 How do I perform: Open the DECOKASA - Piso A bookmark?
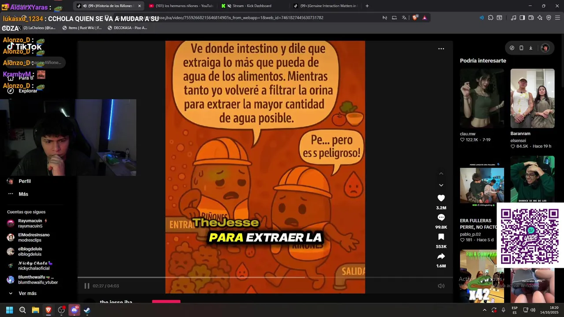click(127, 28)
